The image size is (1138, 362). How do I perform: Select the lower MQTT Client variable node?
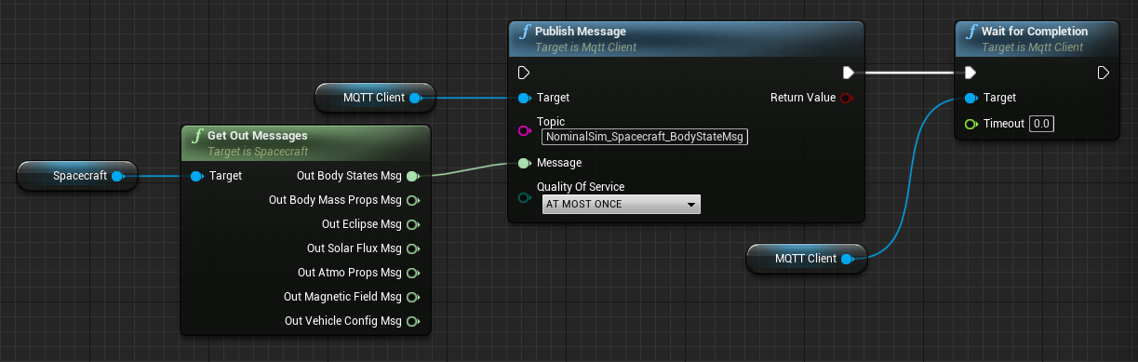coord(807,259)
